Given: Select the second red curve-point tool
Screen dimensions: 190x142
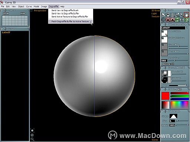Looking at the screenshot, I should coord(173,20).
